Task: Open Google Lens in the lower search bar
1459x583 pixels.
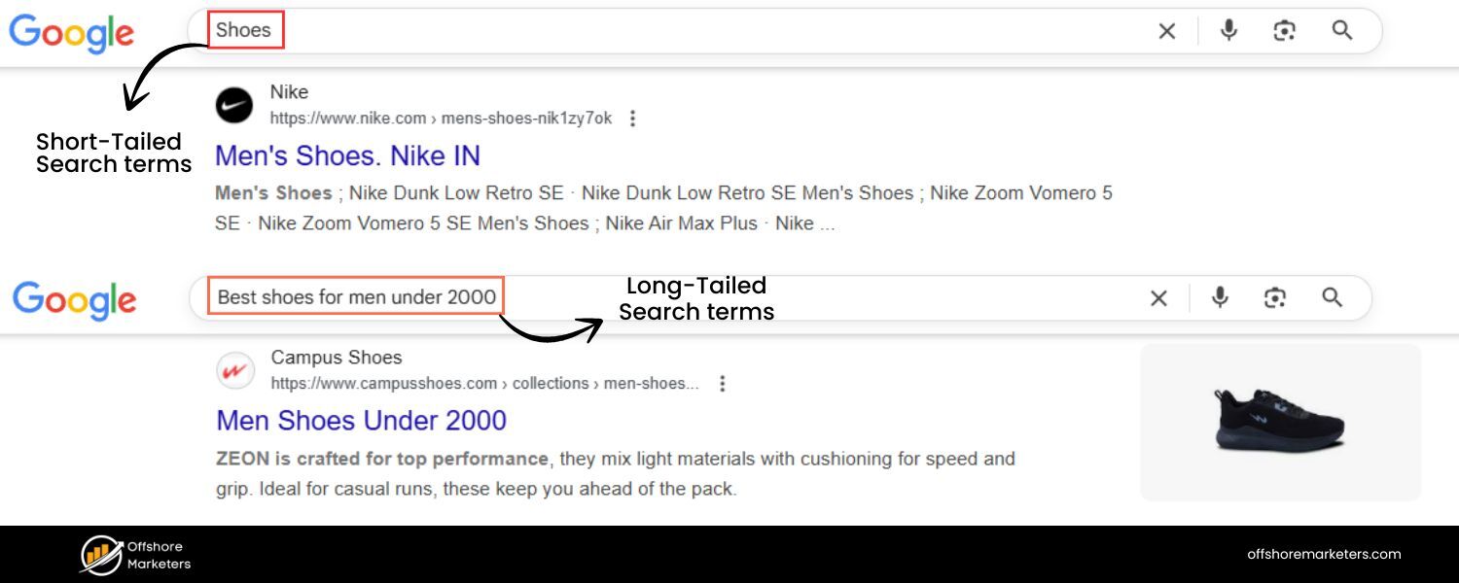Action: [1276, 298]
